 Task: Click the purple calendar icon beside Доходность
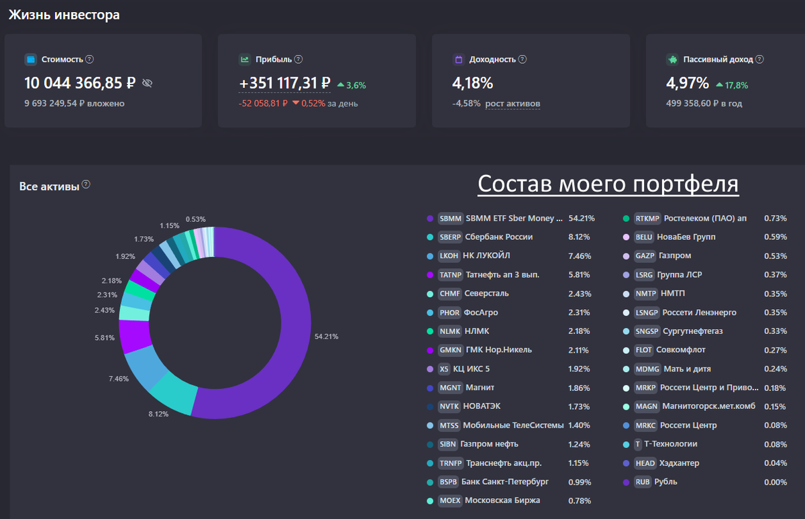(x=459, y=60)
